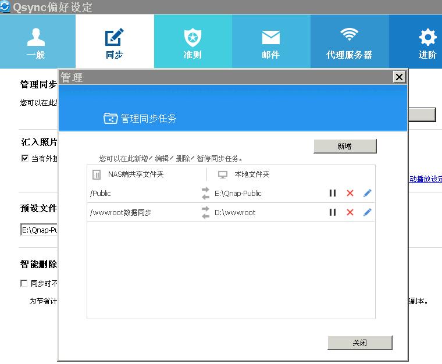This screenshot has width=442, height=364.
Task: Toggle the 当有外接 import photos checkbox
Action: pyautogui.click(x=24, y=158)
